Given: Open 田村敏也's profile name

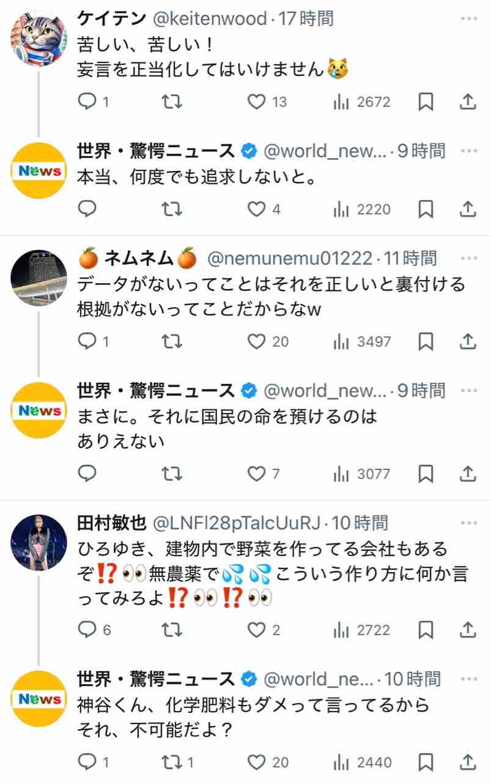Looking at the screenshot, I should point(112,522).
